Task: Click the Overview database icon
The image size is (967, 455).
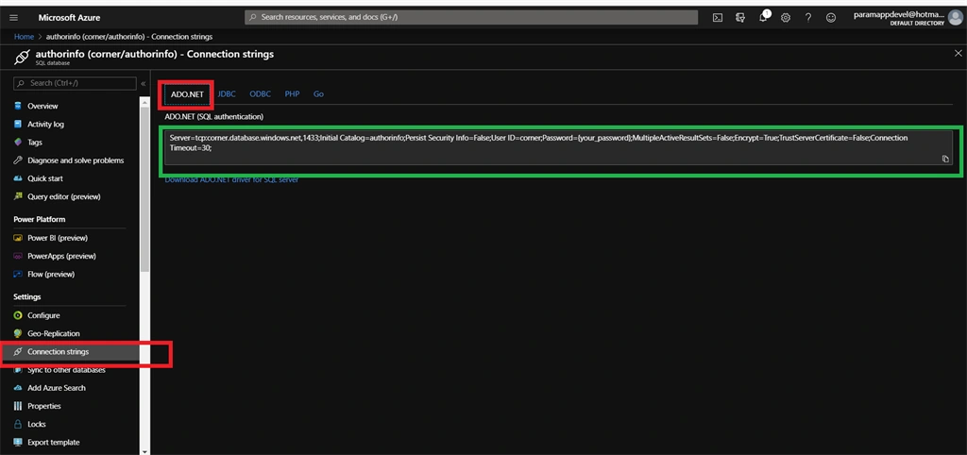Action: pyautogui.click(x=18, y=106)
